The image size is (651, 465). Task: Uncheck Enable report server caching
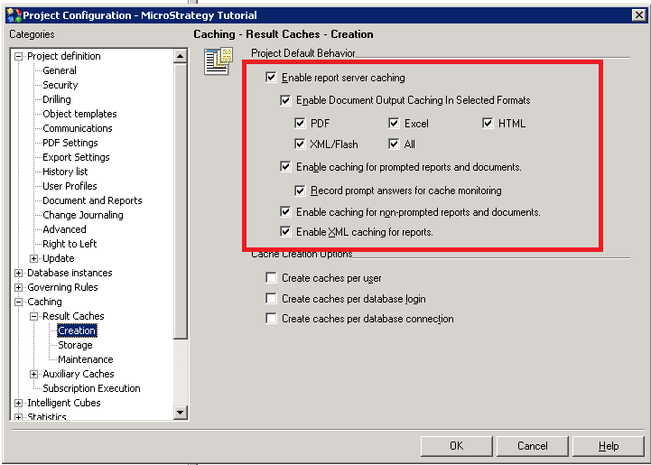pyautogui.click(x=271, y=78)
